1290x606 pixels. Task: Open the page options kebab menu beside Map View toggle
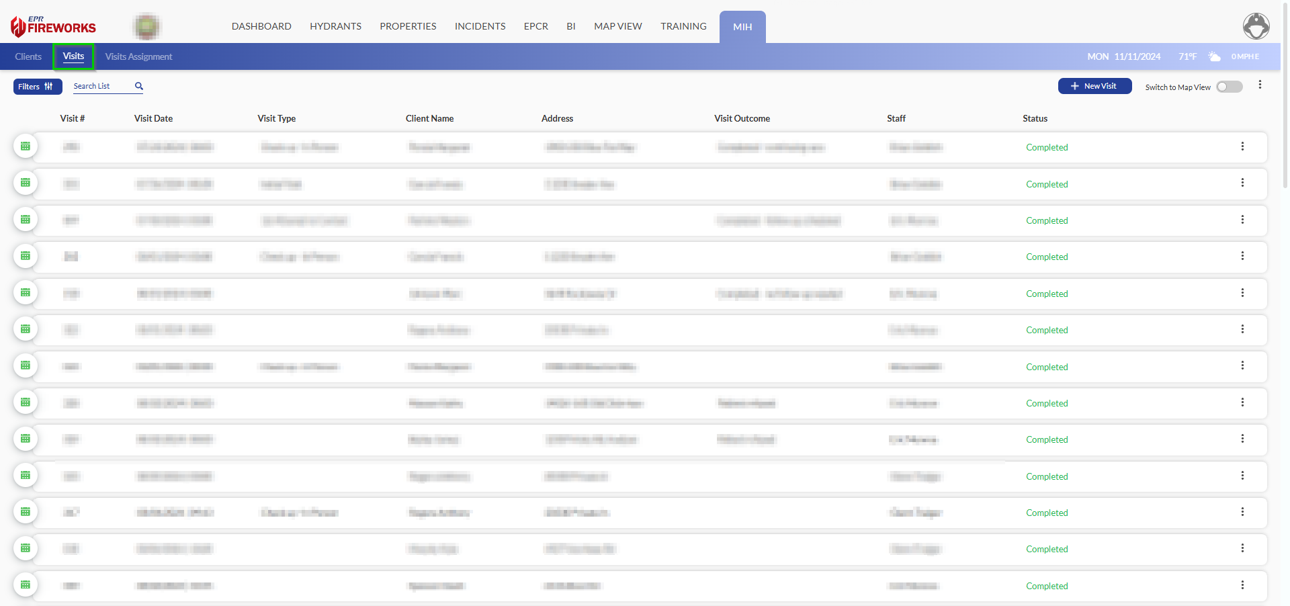[1260, 85]
